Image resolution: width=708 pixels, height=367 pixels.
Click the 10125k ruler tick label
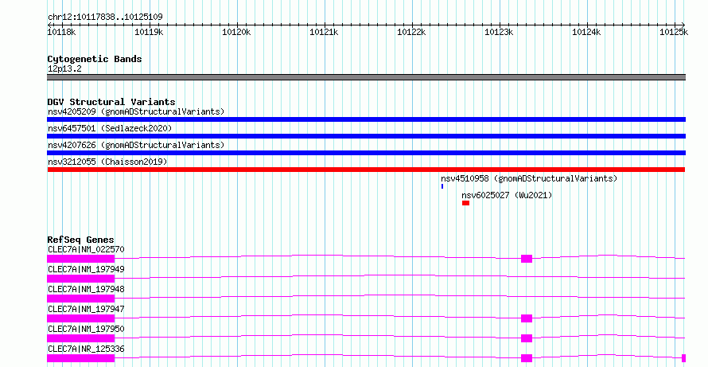point(674,32)
